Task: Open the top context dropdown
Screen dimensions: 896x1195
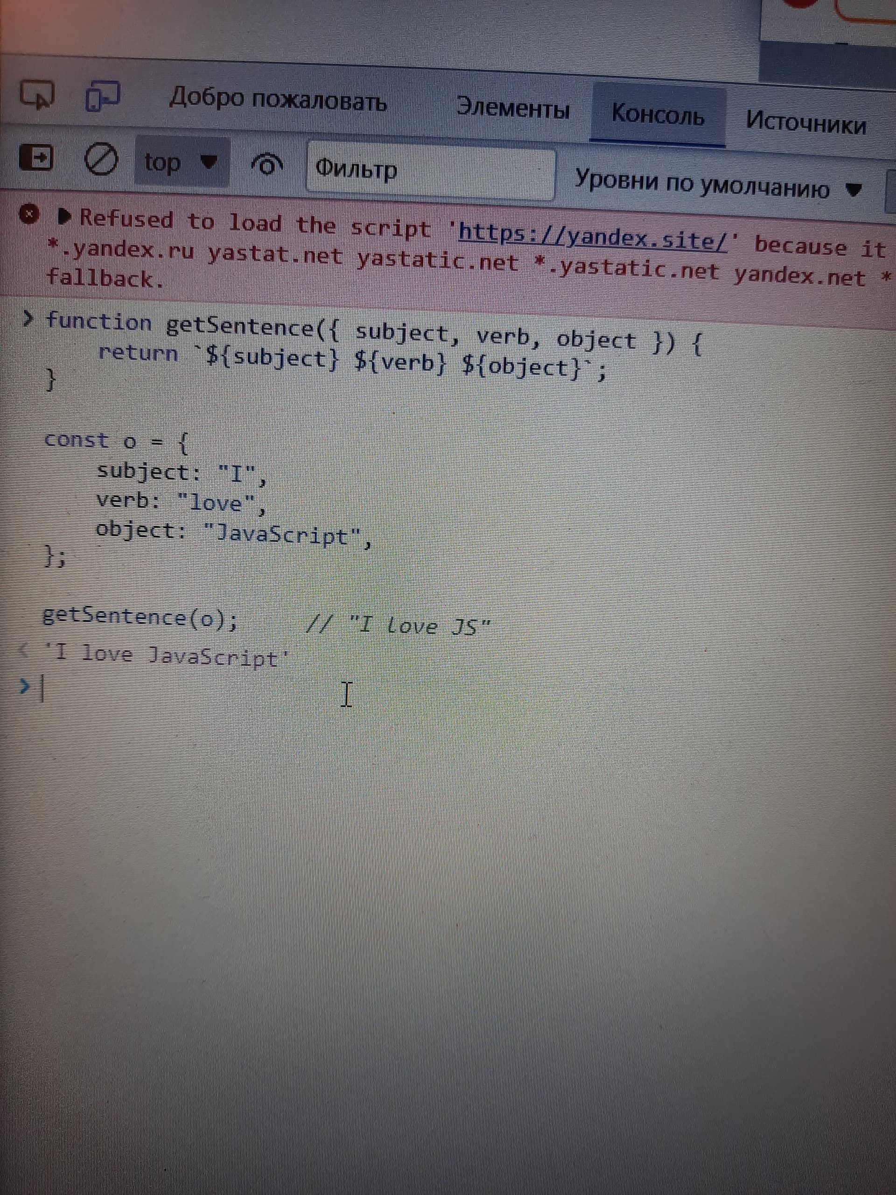Action: tap(181, 162)
